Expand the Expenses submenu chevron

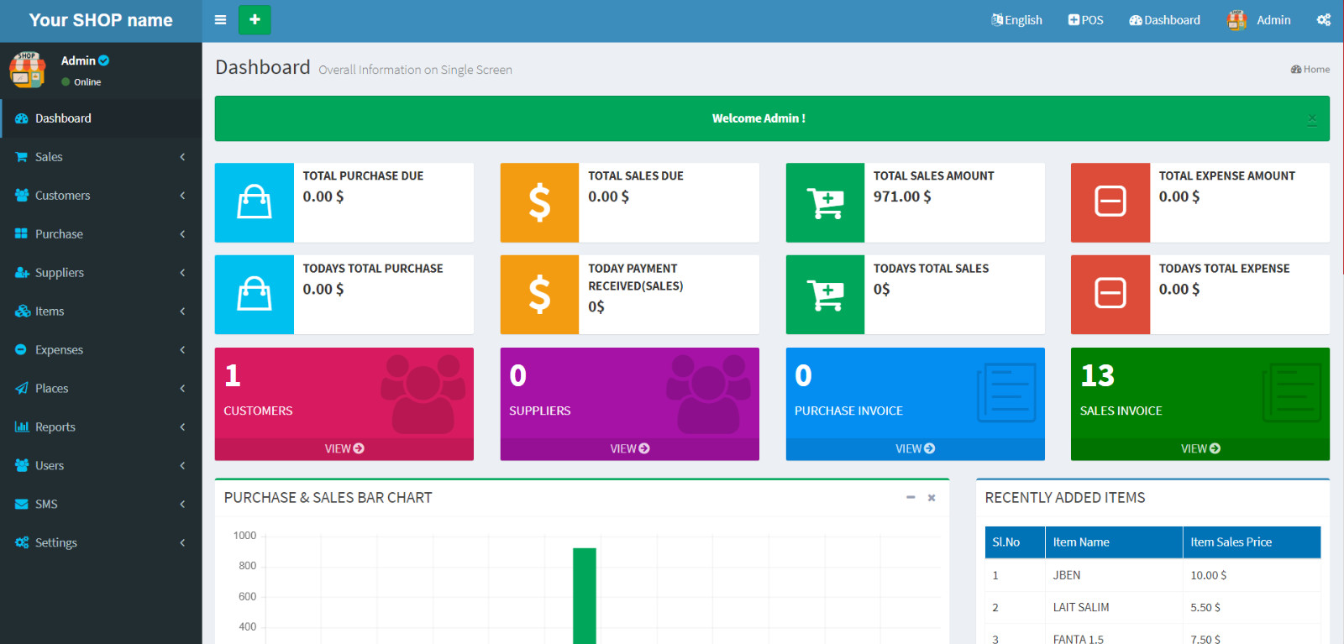pos(182,350)
